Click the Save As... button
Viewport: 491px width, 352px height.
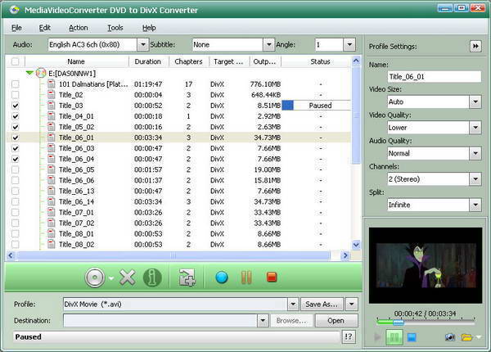(x=322, y=304)
